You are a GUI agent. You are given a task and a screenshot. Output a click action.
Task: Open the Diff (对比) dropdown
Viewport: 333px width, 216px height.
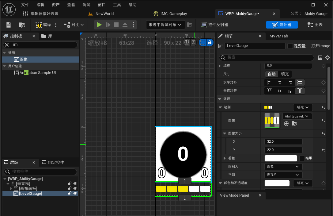click(x=74, y=25)
